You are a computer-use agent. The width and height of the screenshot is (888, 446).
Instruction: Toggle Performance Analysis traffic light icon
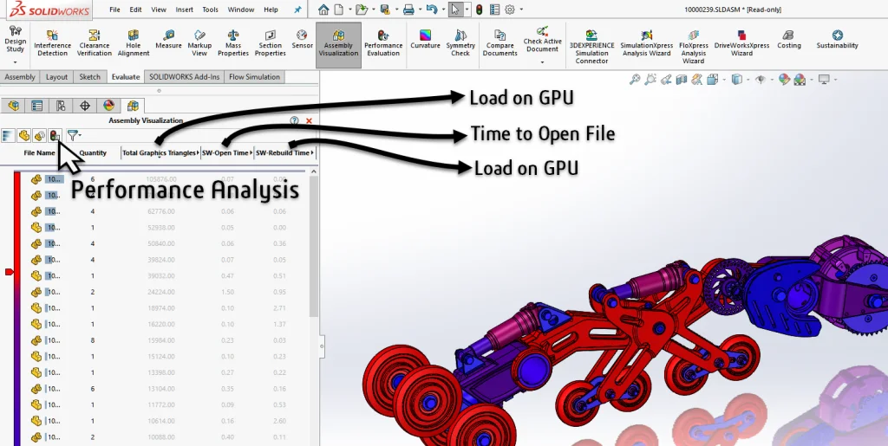click(x=55, y=136)
